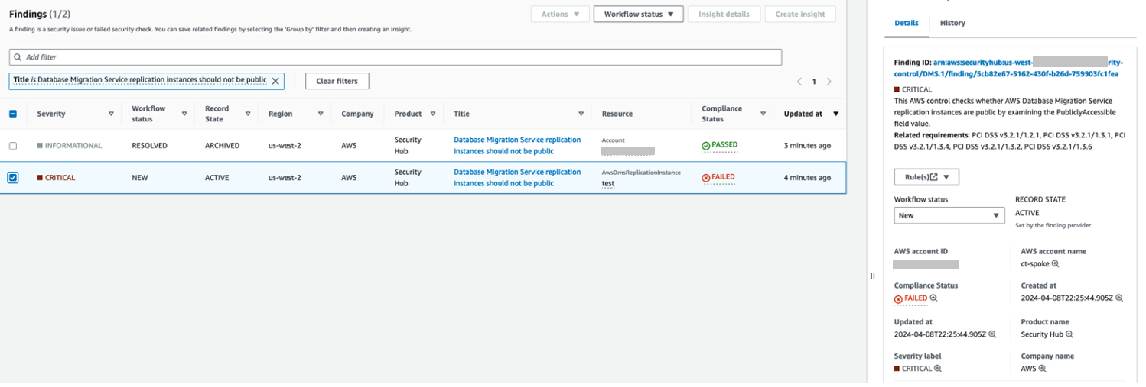Open the Workflow status New select box

coord(949,215)
